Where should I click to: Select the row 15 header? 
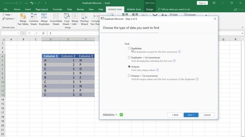3,104
